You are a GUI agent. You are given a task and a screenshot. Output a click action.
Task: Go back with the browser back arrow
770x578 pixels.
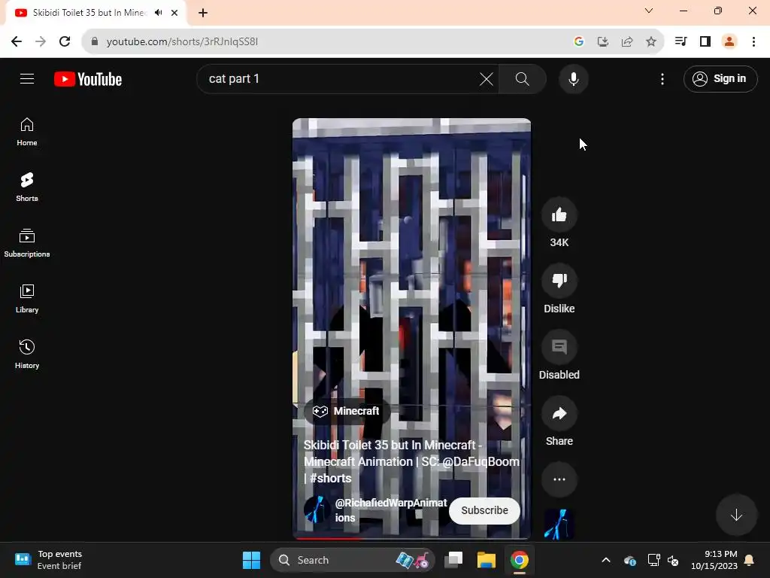[x=17, y=41]
